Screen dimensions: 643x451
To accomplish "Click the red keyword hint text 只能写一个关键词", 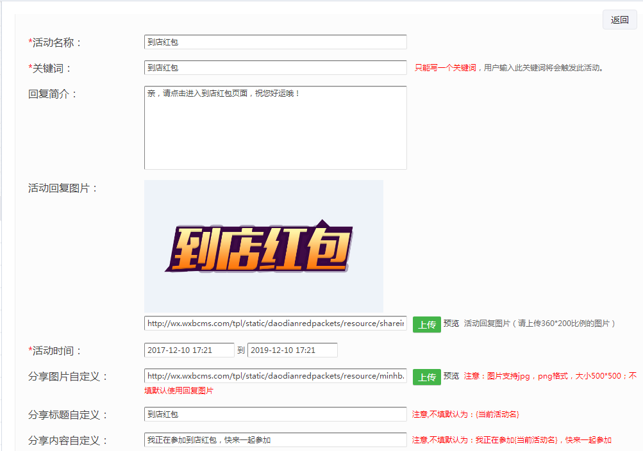I will 446,68.
